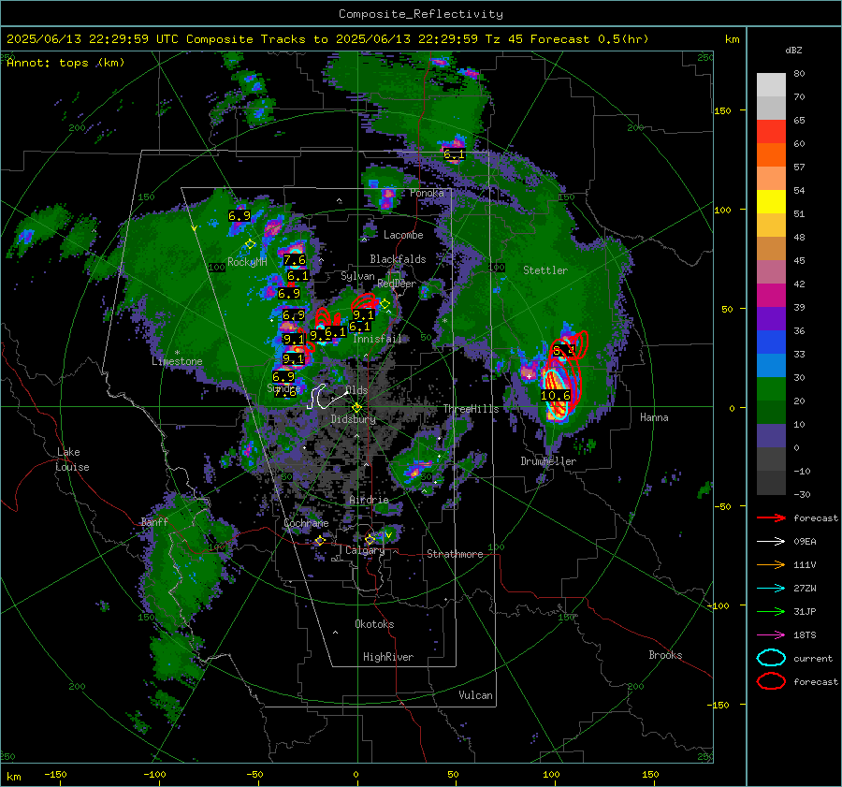
Task: Click the yellow diamond marker near Cochrane
Action: point(320,541)
